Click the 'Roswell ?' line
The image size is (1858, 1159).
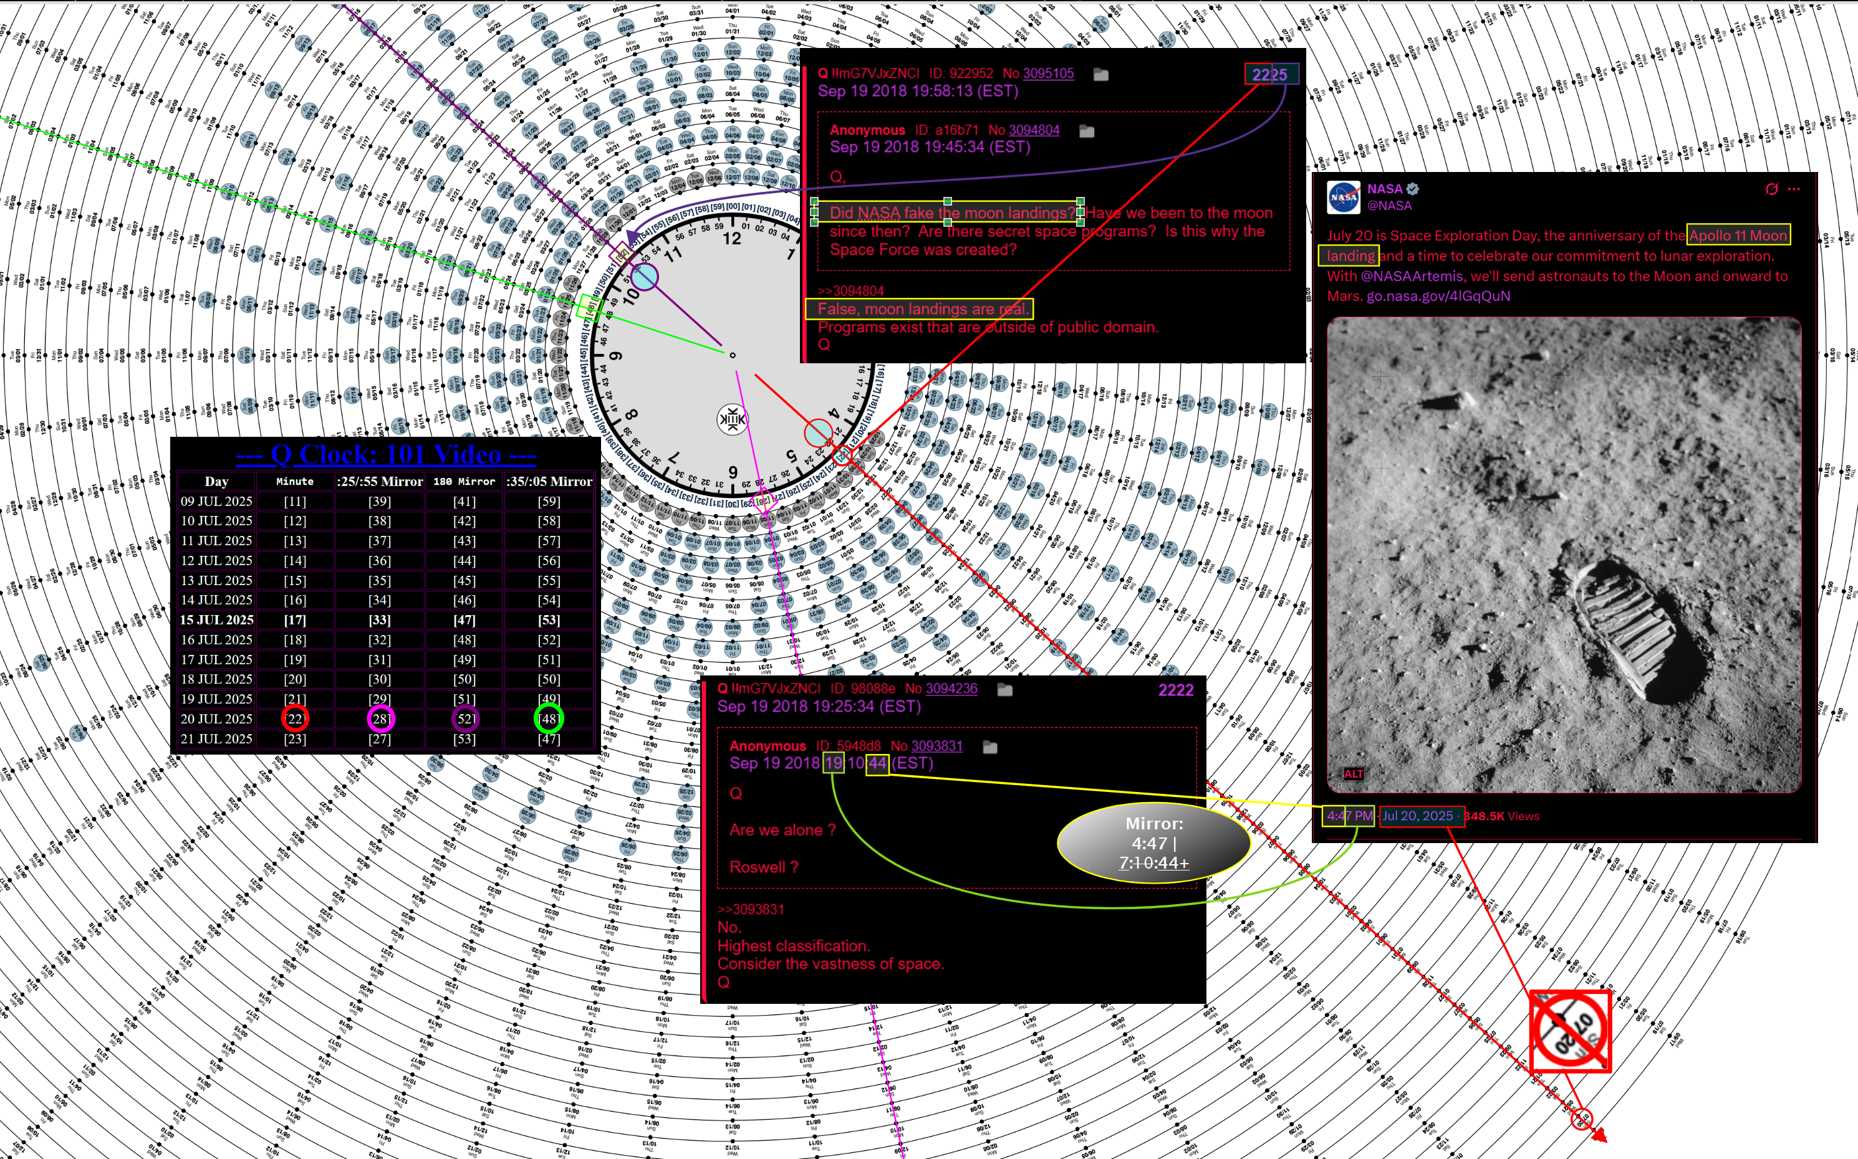point(764,867)
